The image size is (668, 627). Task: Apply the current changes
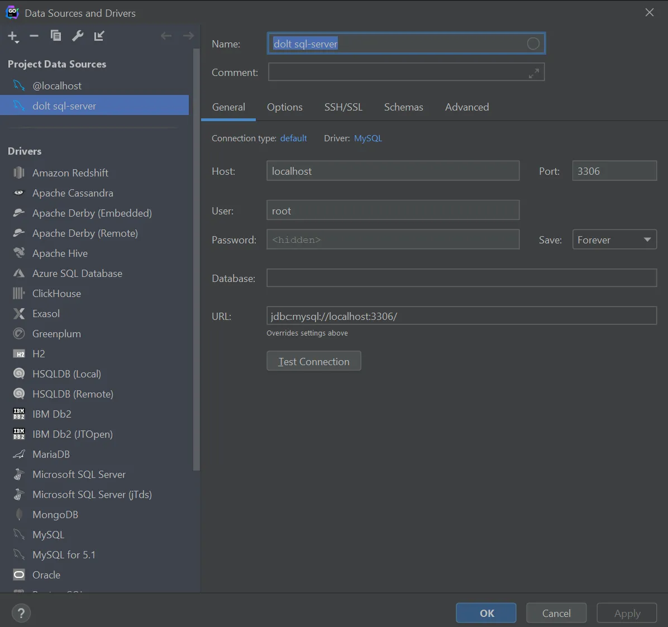tap(627, 612)
